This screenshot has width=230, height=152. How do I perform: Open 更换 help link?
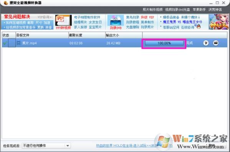(40, 27)
